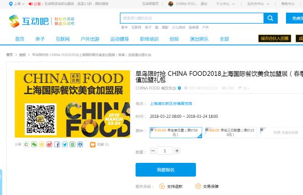
Task: Click the 户外 search suggestion tag
Action: [205, 27]
